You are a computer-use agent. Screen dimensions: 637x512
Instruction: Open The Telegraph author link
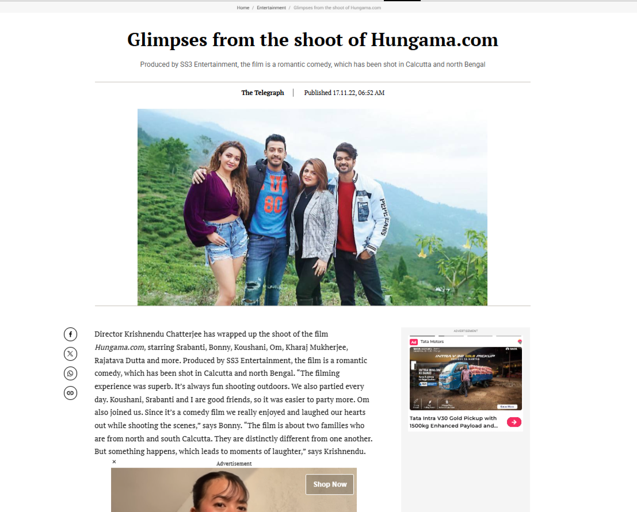[x=262, y=93]
